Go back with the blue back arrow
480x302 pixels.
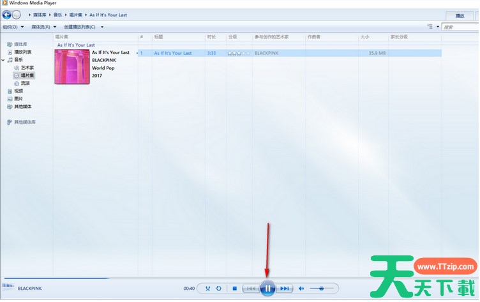pyautogui.click(x=7, y=15)
